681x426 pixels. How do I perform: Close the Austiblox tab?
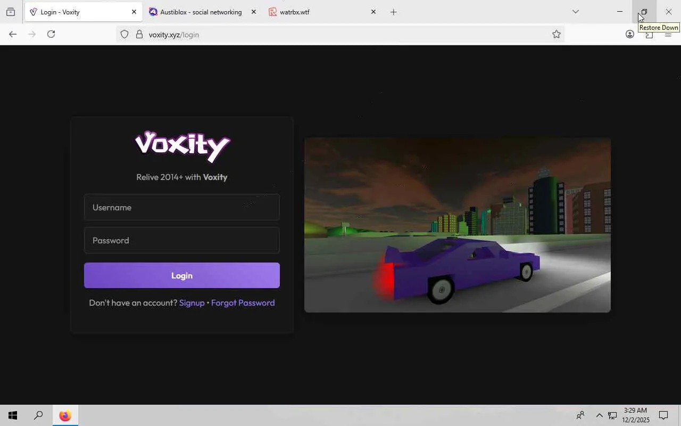(x=254, y=12)
